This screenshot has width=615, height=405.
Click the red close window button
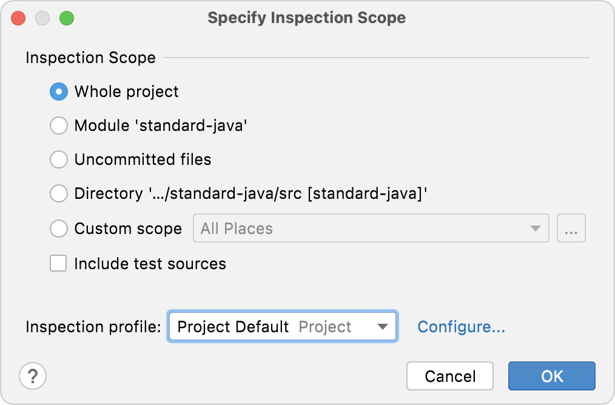(x=18, y=18)
